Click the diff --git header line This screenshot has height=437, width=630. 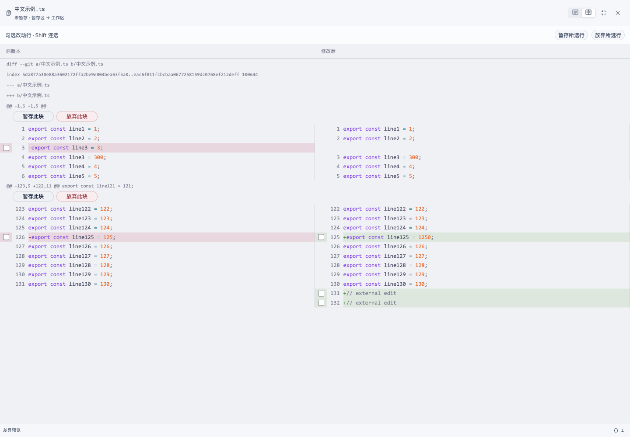pyautogui.click(x=55, y=64)
